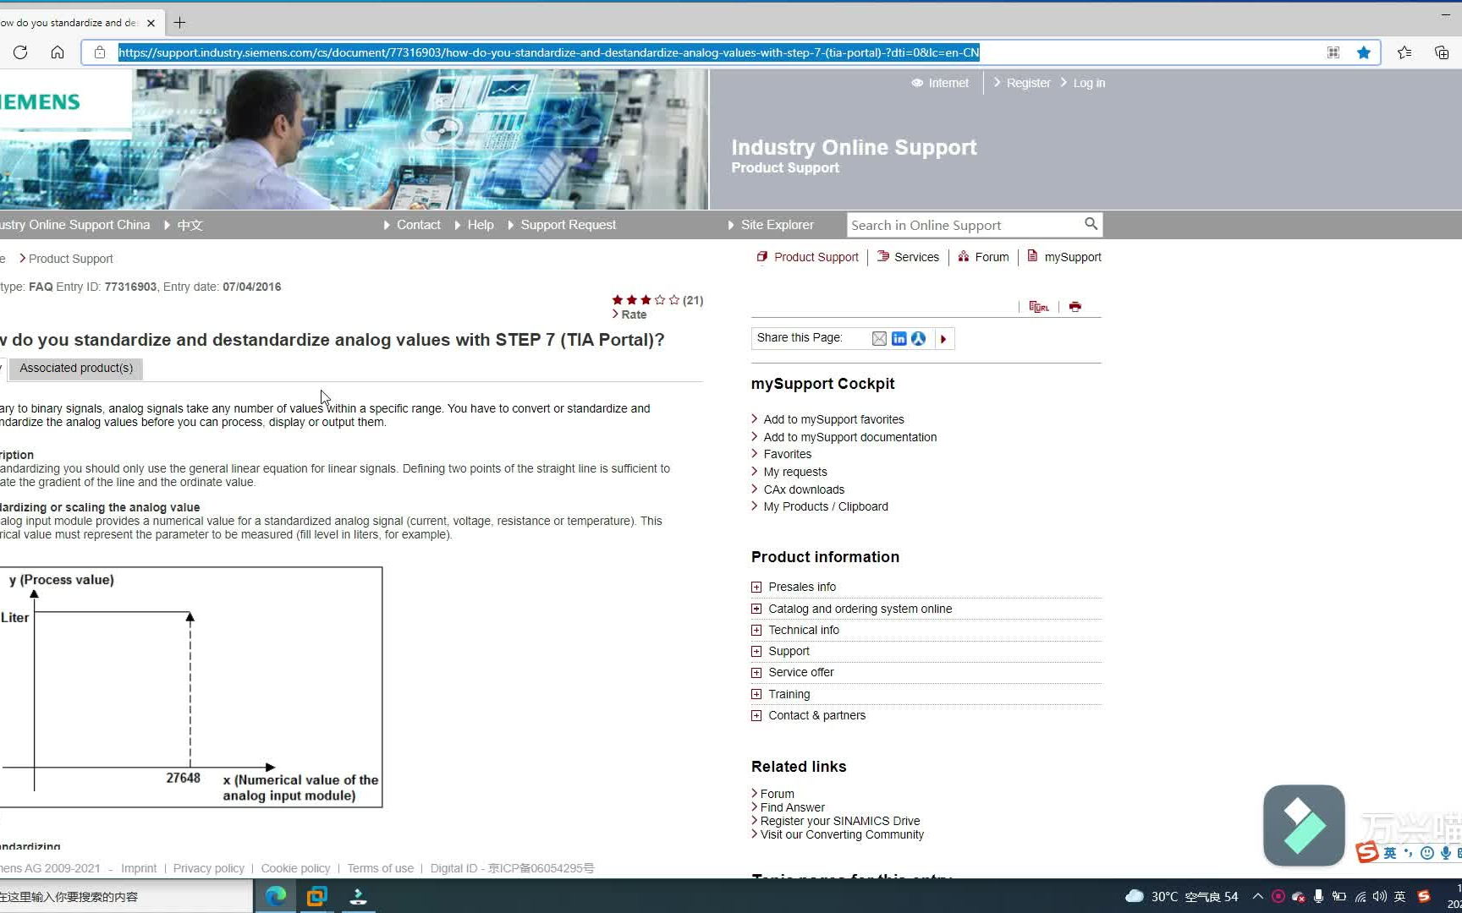
Task: Reload the page with the refresh icon
Action: 20,52
